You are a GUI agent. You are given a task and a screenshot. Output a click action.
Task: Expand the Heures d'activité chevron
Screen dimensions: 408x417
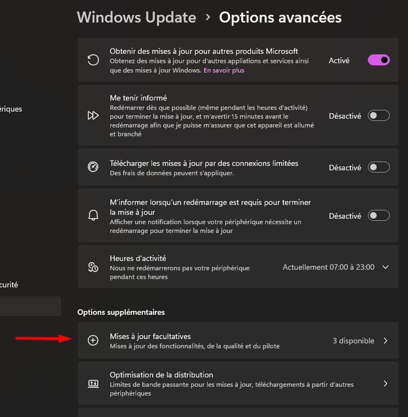(385, 267)
